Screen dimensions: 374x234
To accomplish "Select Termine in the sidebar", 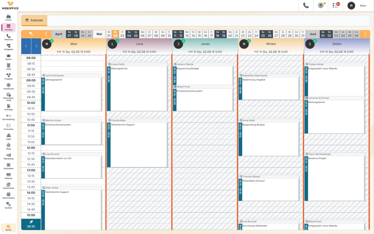I will 8,27.
